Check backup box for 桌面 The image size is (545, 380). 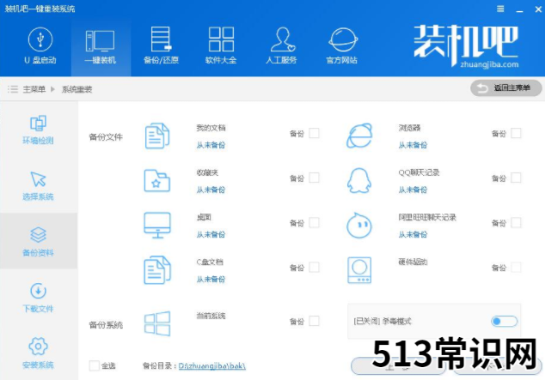pyautogui.click(x=314, y=222)
